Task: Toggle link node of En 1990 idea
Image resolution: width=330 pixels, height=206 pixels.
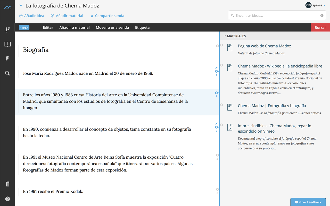Action: pyautogui.click(x=217, y=127)
